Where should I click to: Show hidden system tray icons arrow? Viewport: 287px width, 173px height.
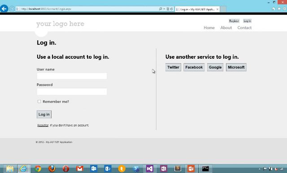260,169
